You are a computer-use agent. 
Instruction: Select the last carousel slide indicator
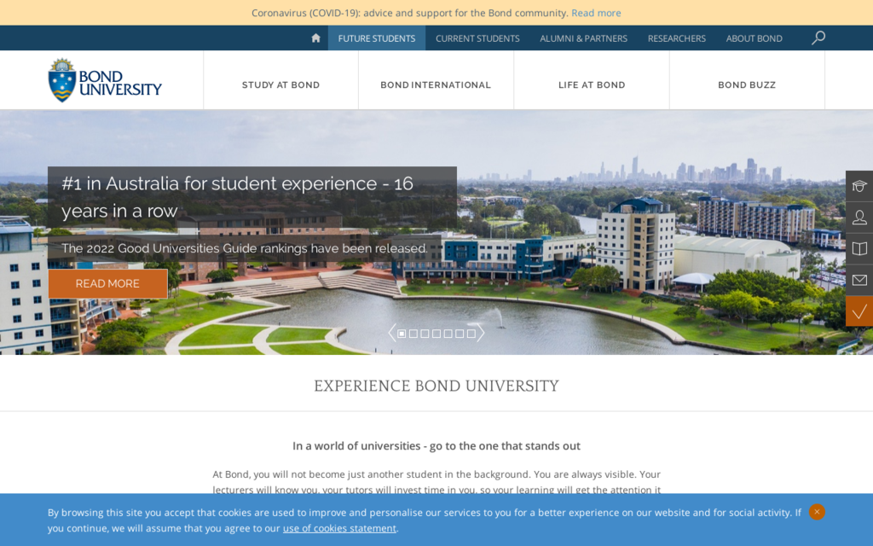(471, 334)
